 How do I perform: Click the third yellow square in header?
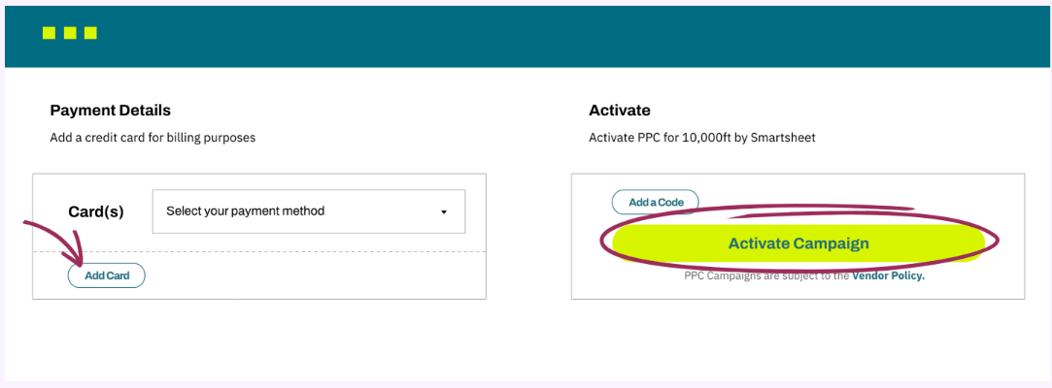tap(90, 33)
